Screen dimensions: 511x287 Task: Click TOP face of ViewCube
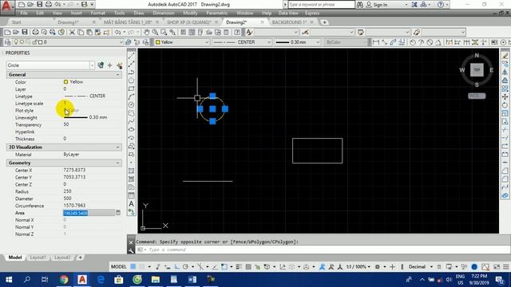pyautogui.click(x=477, y=69)
